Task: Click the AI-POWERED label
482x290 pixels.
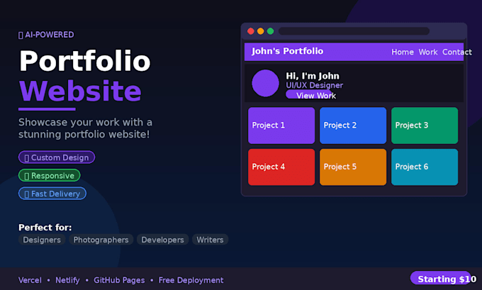Action: 46,35
